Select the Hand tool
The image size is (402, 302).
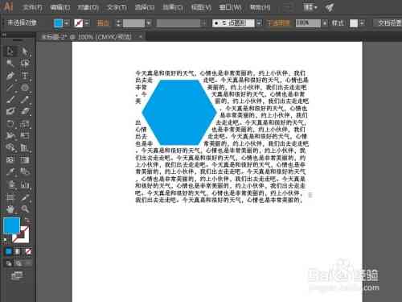[10, 209]
